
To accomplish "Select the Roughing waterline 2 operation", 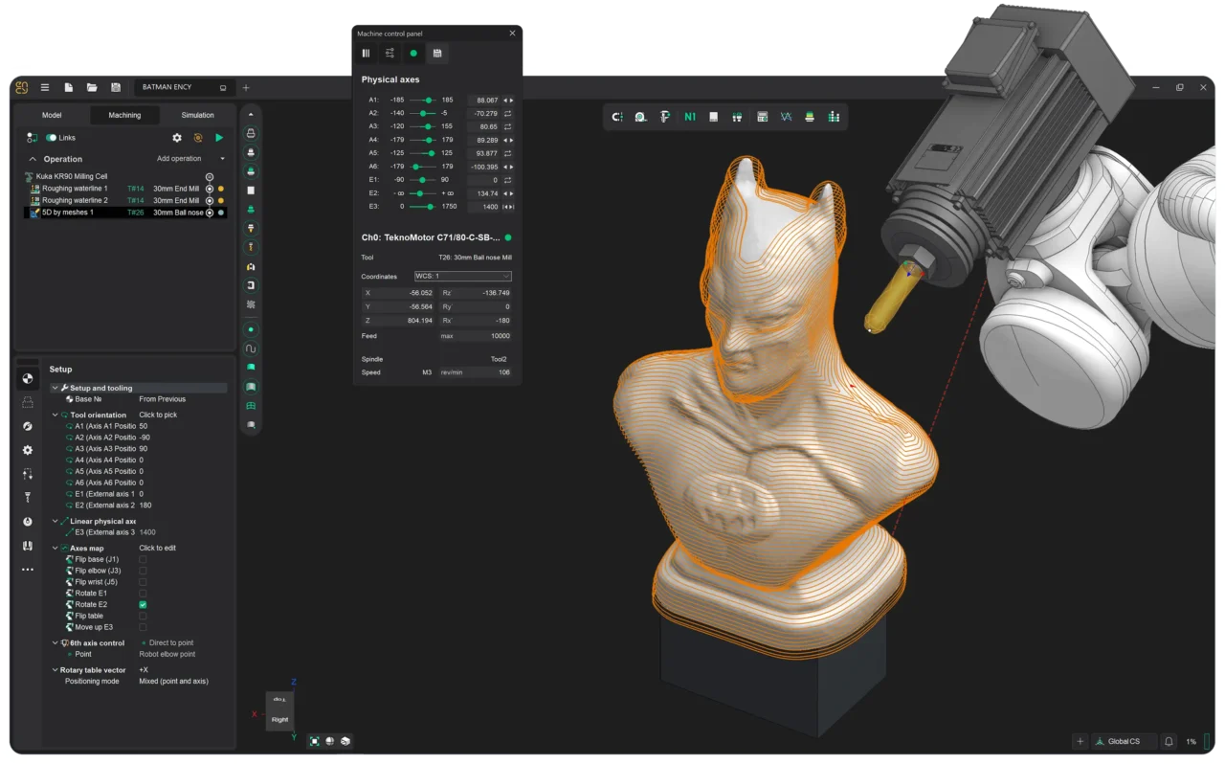I will pos(75,201).
